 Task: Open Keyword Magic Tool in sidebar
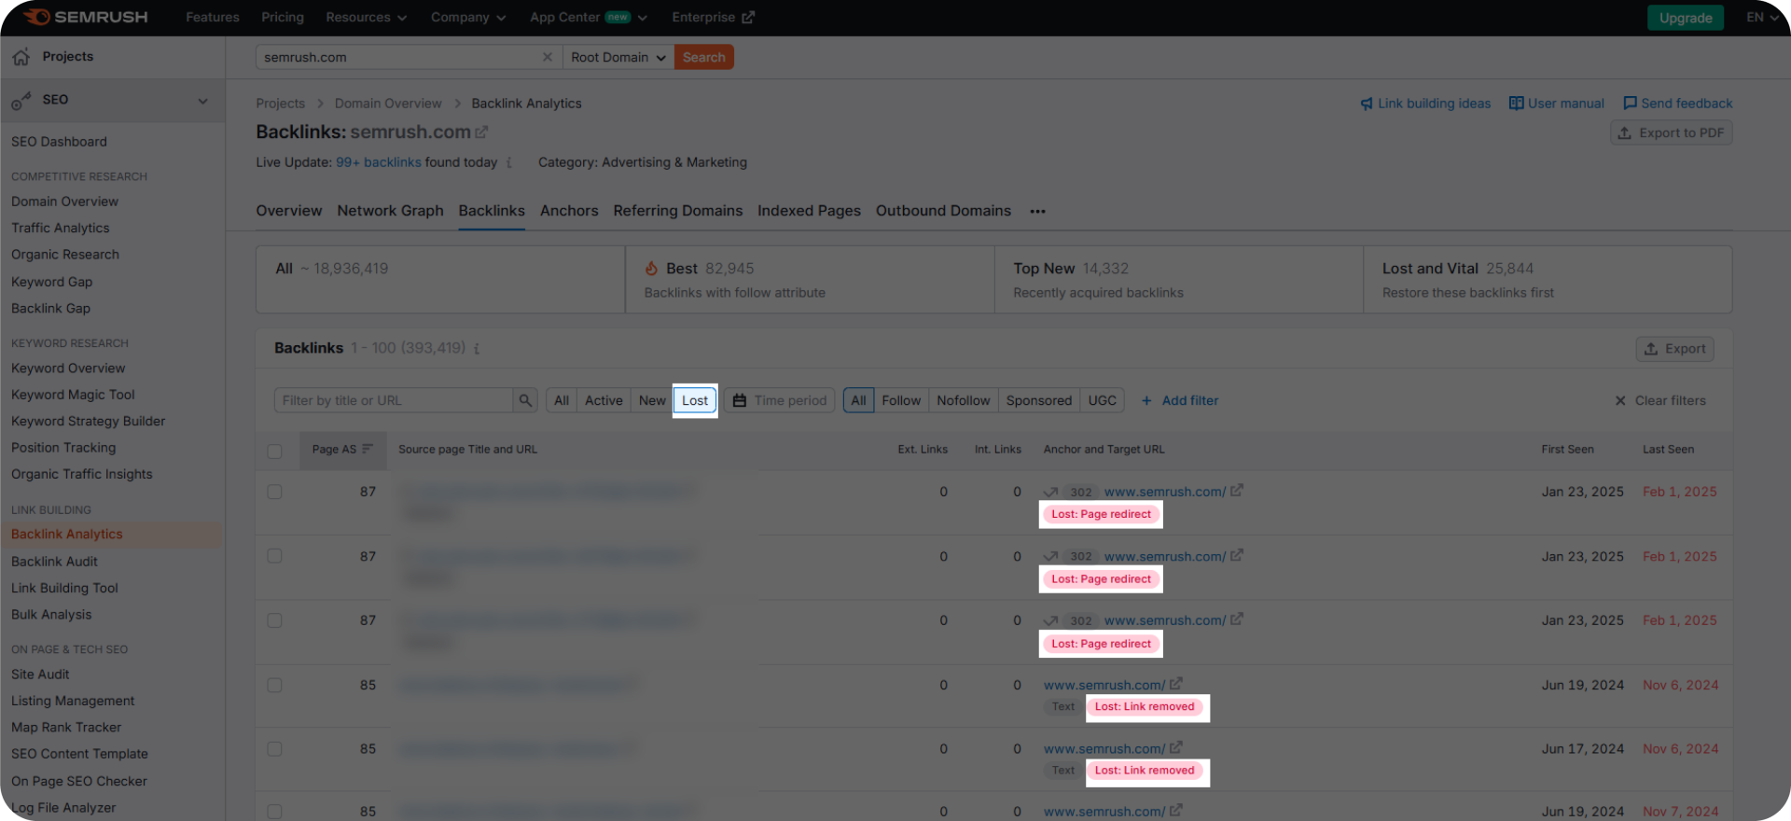[73, 395]
